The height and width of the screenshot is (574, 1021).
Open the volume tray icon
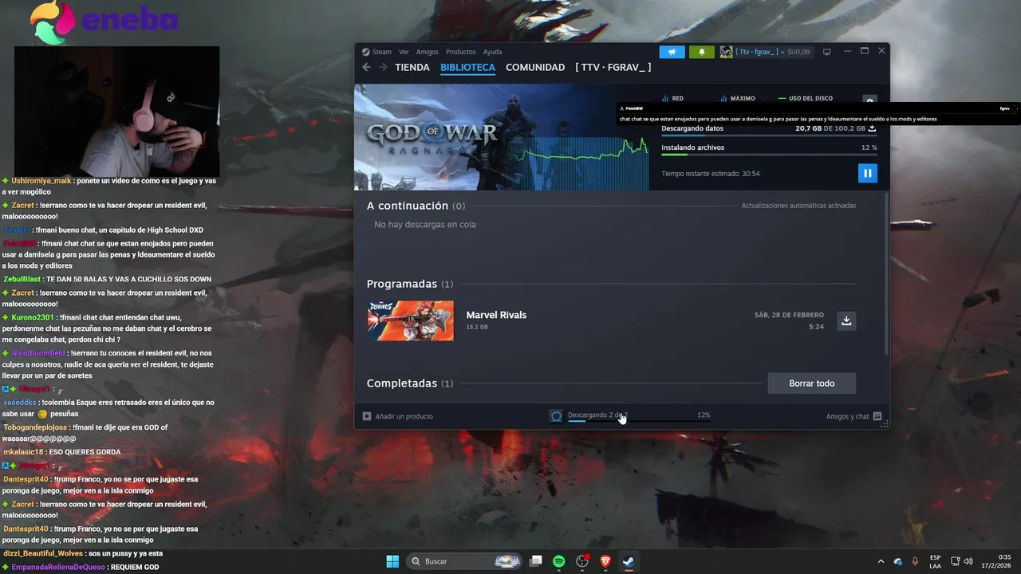click(x=968, y=561)
